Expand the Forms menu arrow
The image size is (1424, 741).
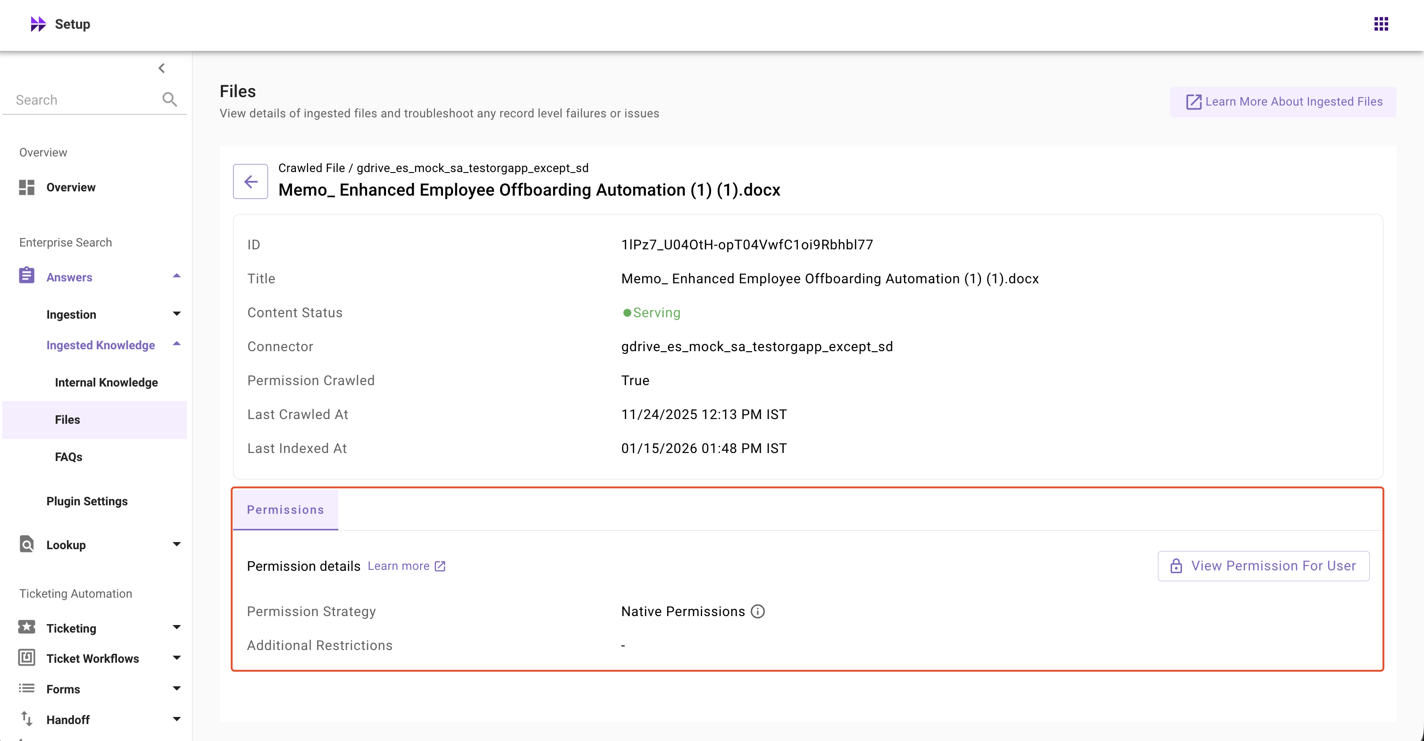(x=177, y=689)
